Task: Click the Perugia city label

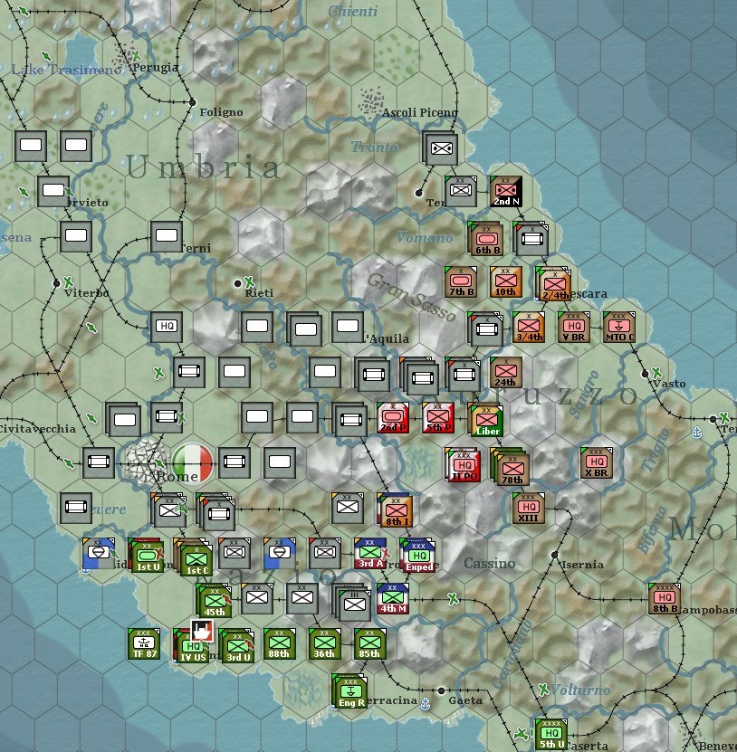Action: coord(155,68)
